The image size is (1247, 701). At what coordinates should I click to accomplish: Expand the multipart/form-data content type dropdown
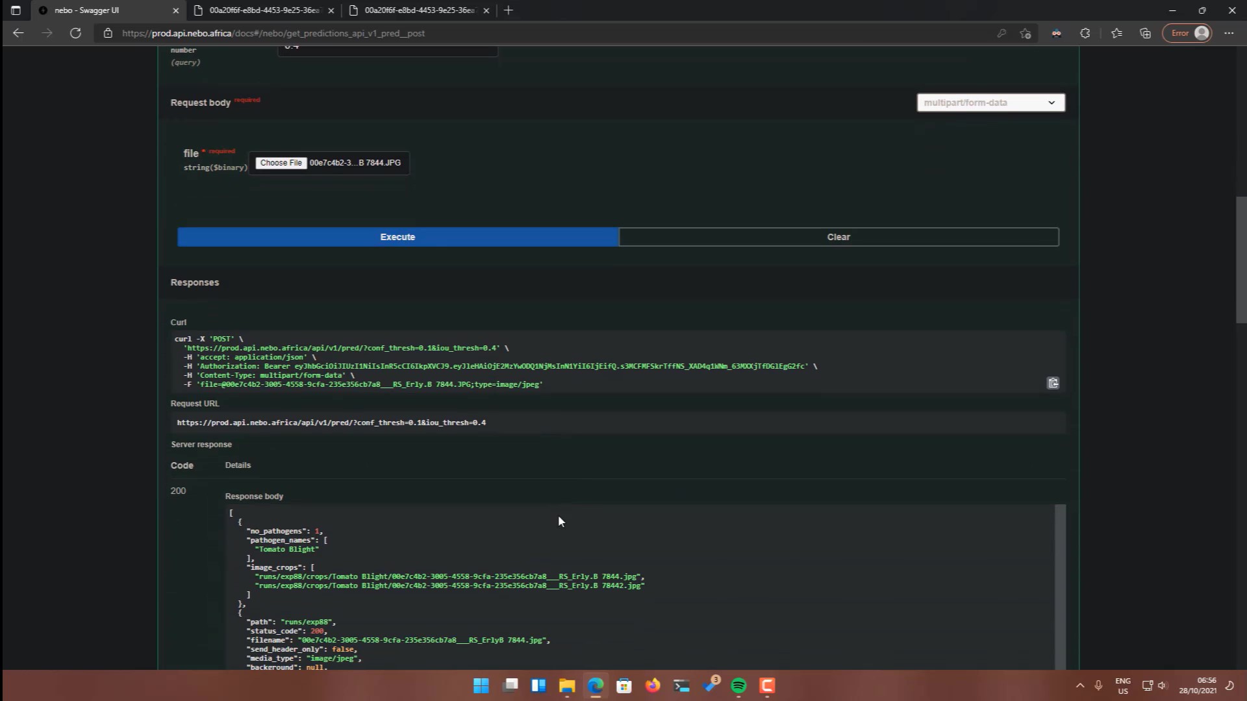(x=990, y=103)
